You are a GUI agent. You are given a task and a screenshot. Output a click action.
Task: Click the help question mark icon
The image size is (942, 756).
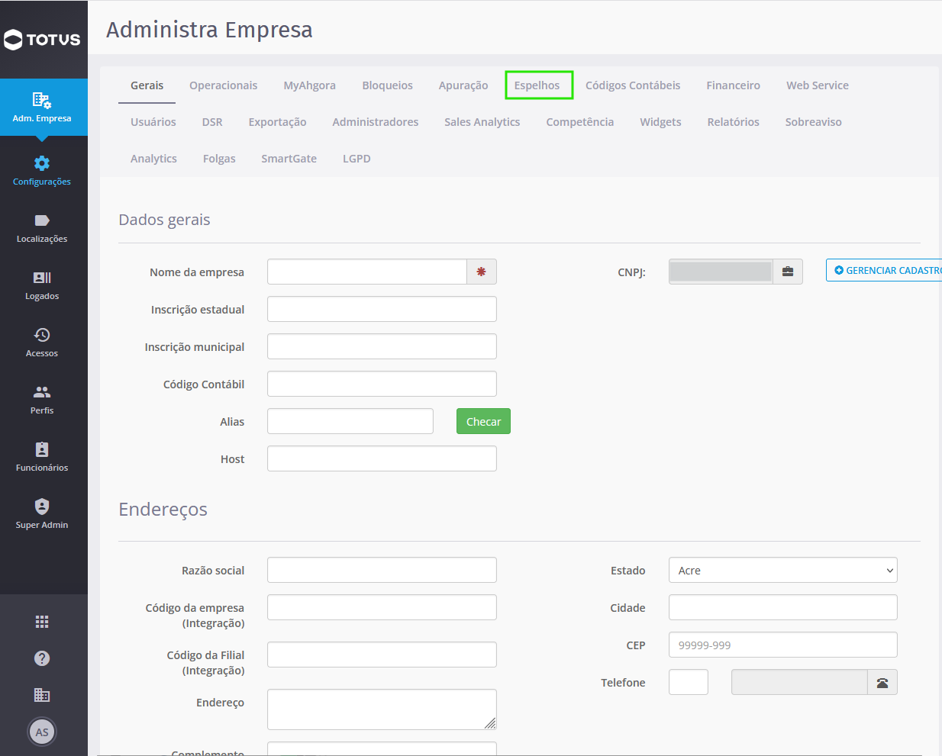pyautogui.click(x=42, y=658)
